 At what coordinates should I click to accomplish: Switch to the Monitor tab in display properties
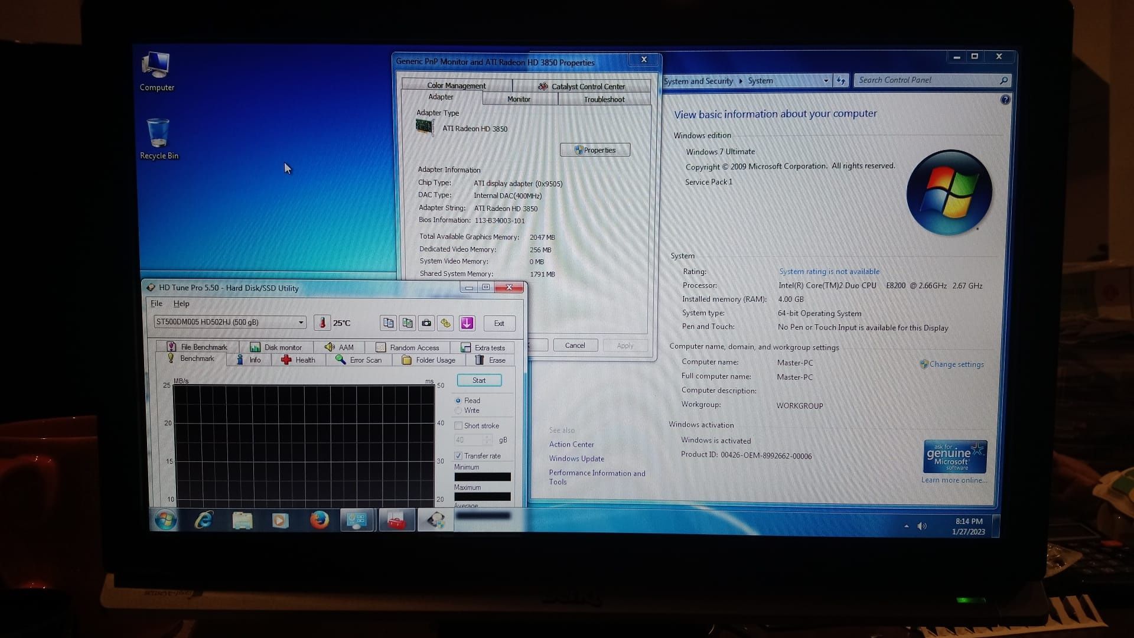[519, 98]
